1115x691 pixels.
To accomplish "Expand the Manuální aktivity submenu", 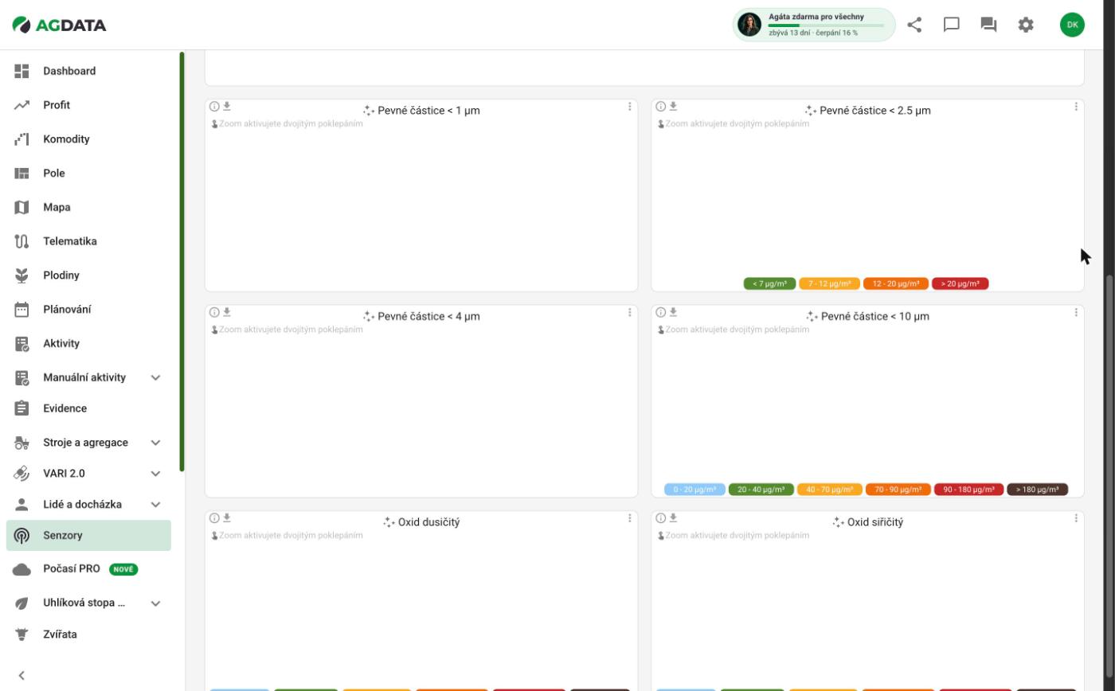I will [156, 377].
